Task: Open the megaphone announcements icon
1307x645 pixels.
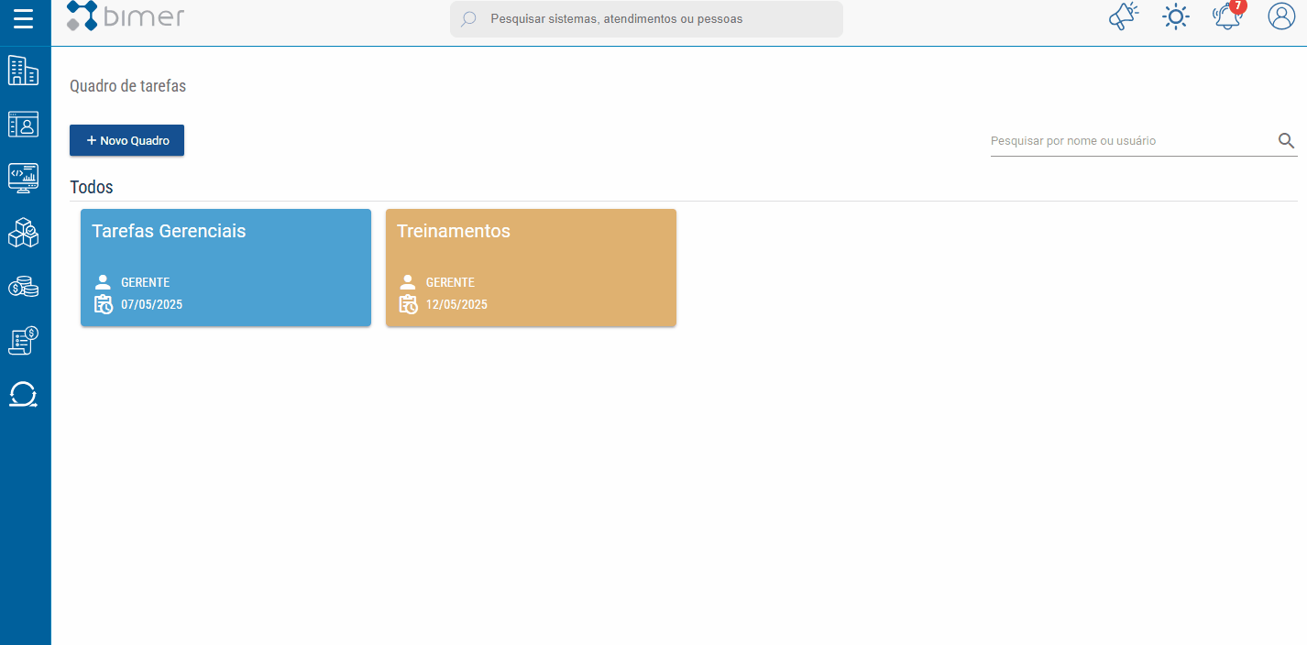Action: pos(1124,16)
